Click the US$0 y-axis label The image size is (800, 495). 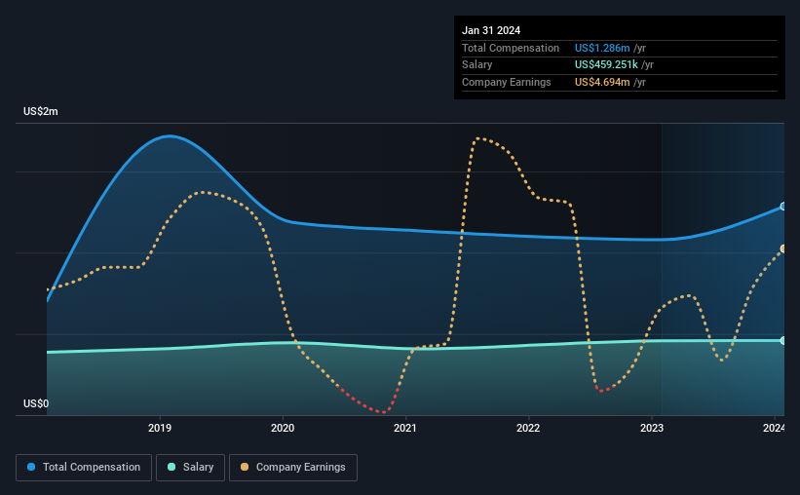coord(36,403)
